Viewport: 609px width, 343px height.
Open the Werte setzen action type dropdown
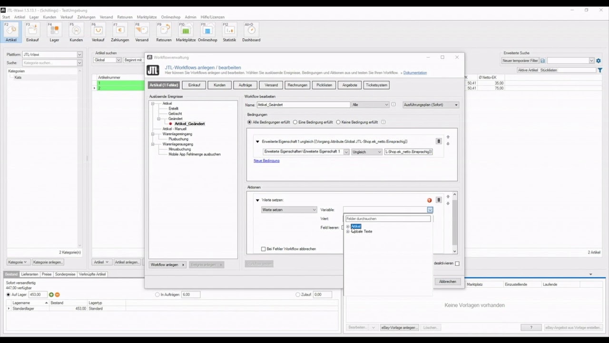pos(289,210)
